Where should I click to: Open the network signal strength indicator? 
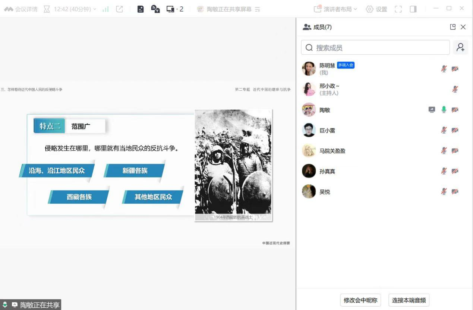(x=105, y=9)
